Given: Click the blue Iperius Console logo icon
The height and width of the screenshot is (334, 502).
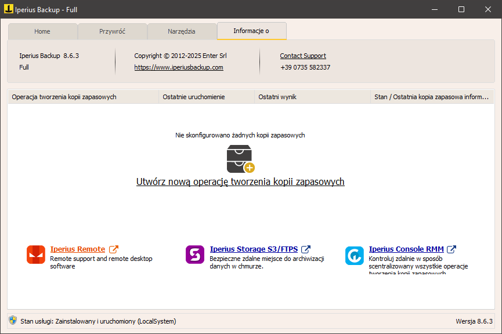Looking at the screenshot, I should tap(355, 256).
